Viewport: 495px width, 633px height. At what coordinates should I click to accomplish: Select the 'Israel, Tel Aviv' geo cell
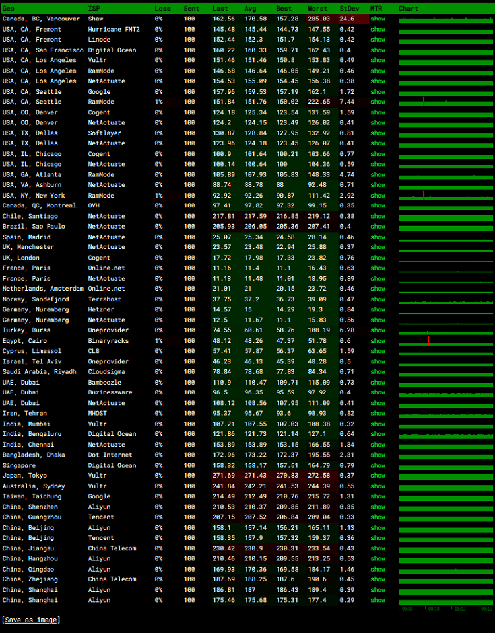32,361
